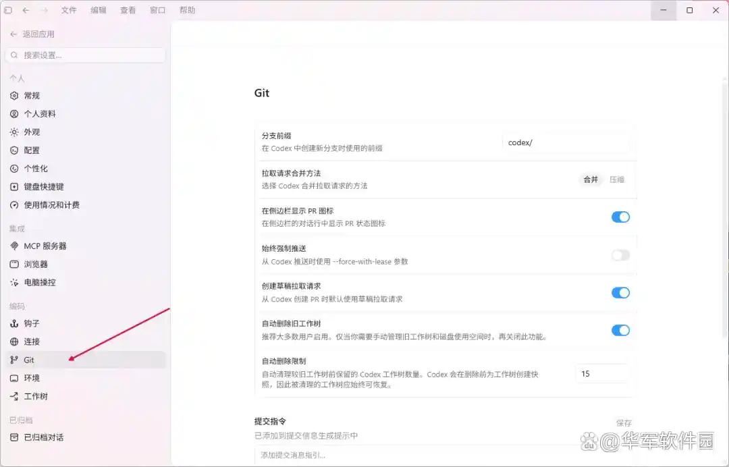Viewport: 729px width, 467px height.
Task: Open 钩子 settings
Action: pos(86,323)
